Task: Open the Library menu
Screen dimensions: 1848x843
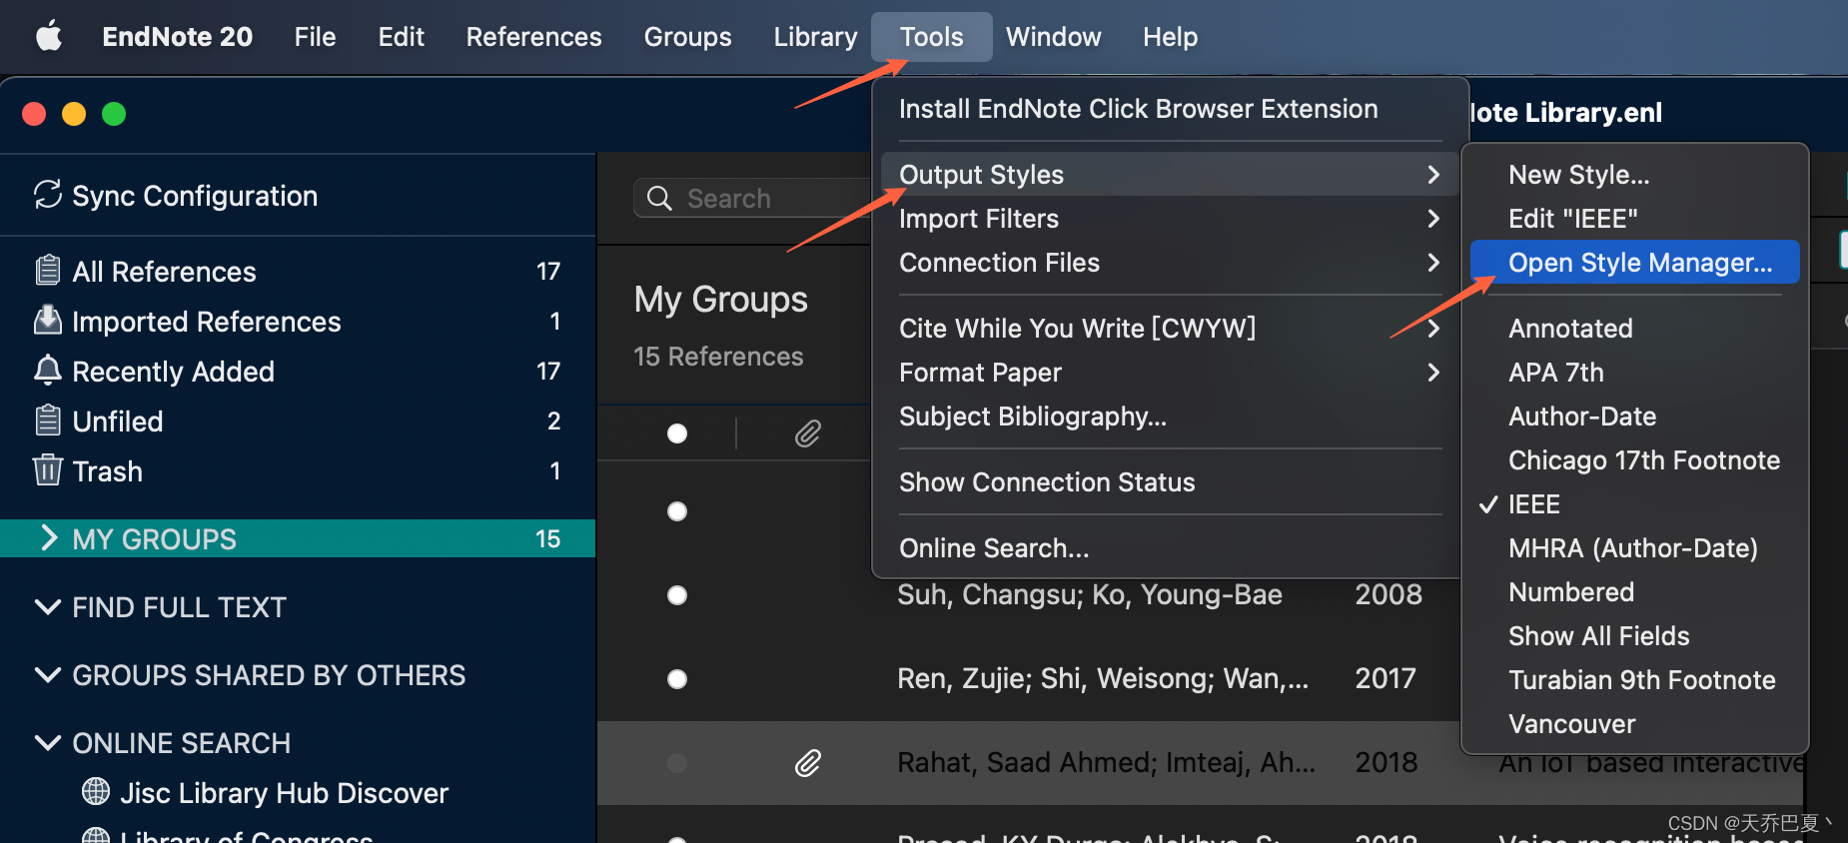Action: coord(815,37)
